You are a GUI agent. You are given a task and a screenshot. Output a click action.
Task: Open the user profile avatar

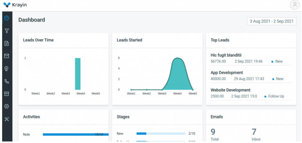(x=295, y=5)
